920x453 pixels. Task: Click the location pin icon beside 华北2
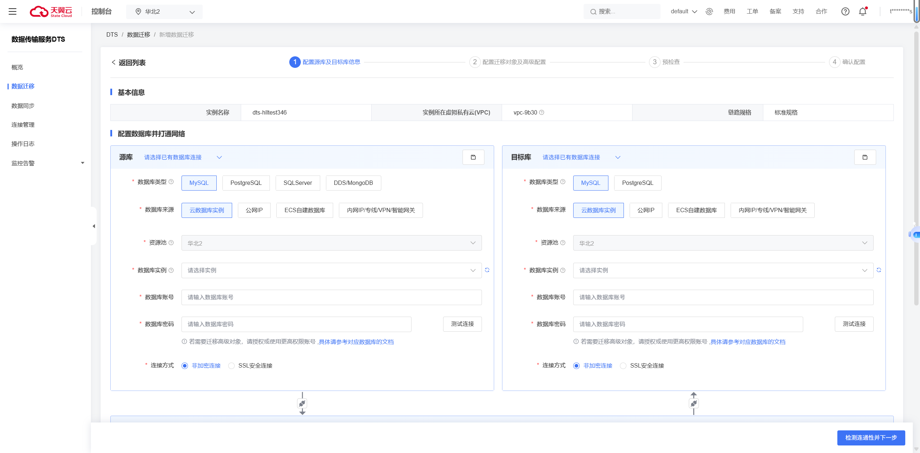pos(138,12)
